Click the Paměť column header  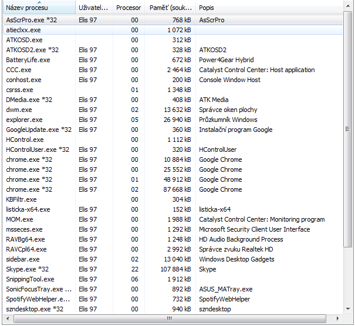[171, 8]
